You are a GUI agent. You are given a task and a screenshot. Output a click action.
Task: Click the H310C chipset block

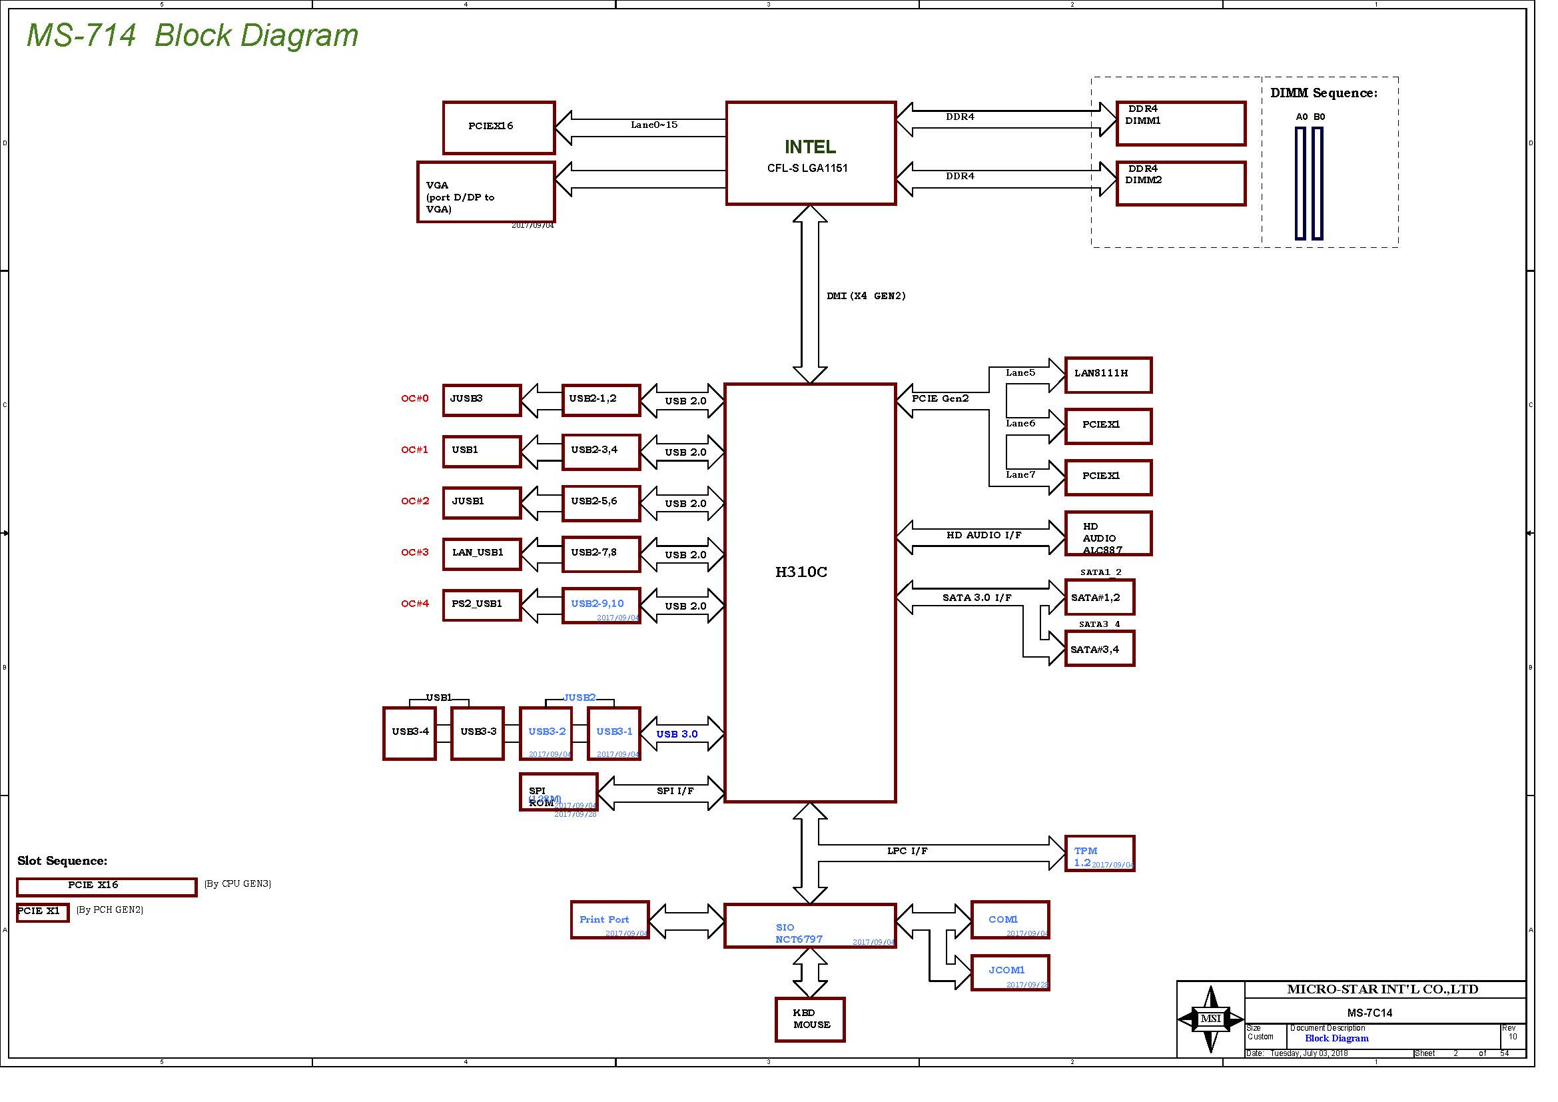pos(809,592)
